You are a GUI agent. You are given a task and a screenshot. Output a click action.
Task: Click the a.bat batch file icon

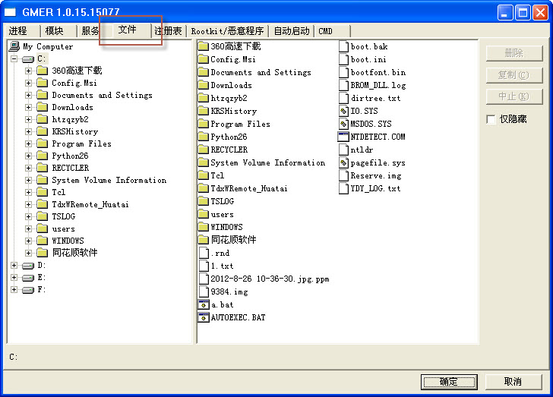coord(203,304)
